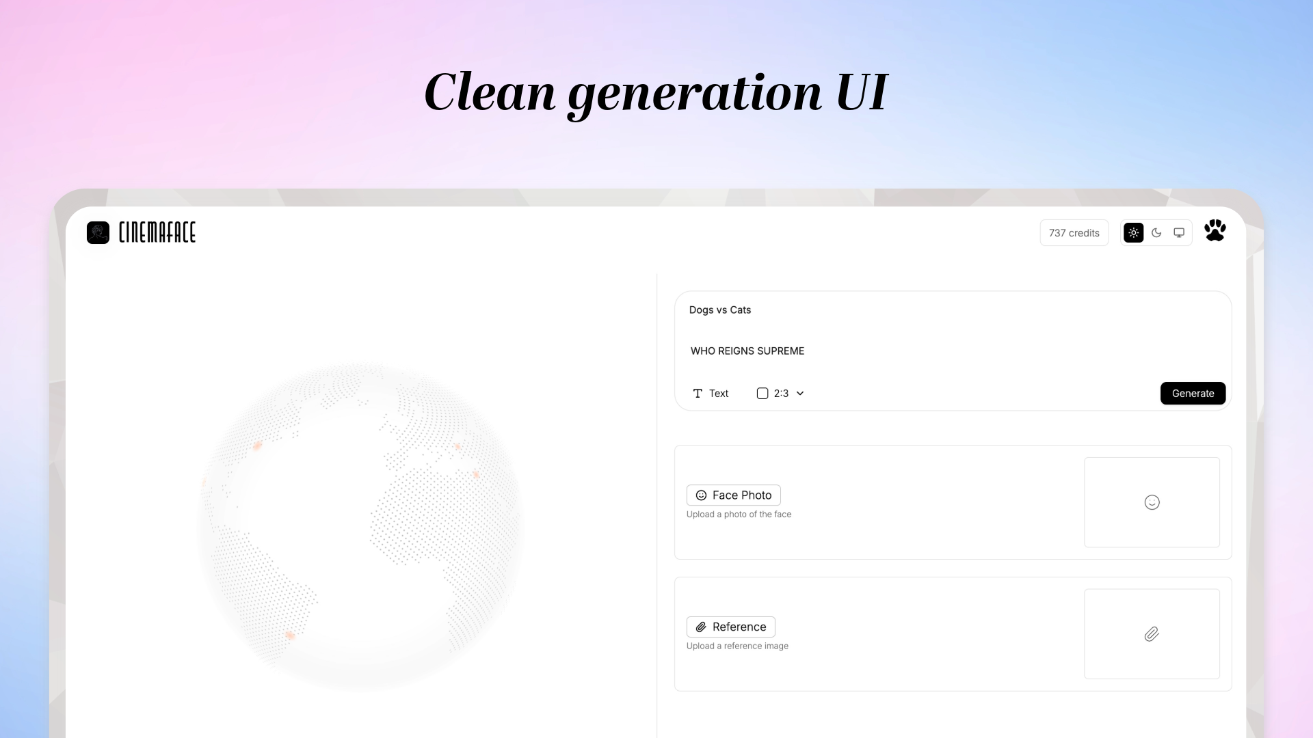Click the WHO REIGNS SUPREME text line

747,351
